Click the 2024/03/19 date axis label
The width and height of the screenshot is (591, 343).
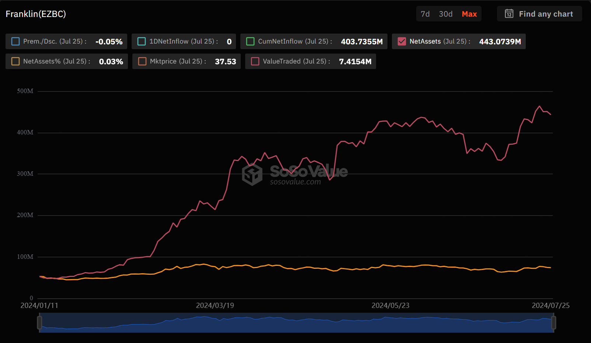point(215,305)
